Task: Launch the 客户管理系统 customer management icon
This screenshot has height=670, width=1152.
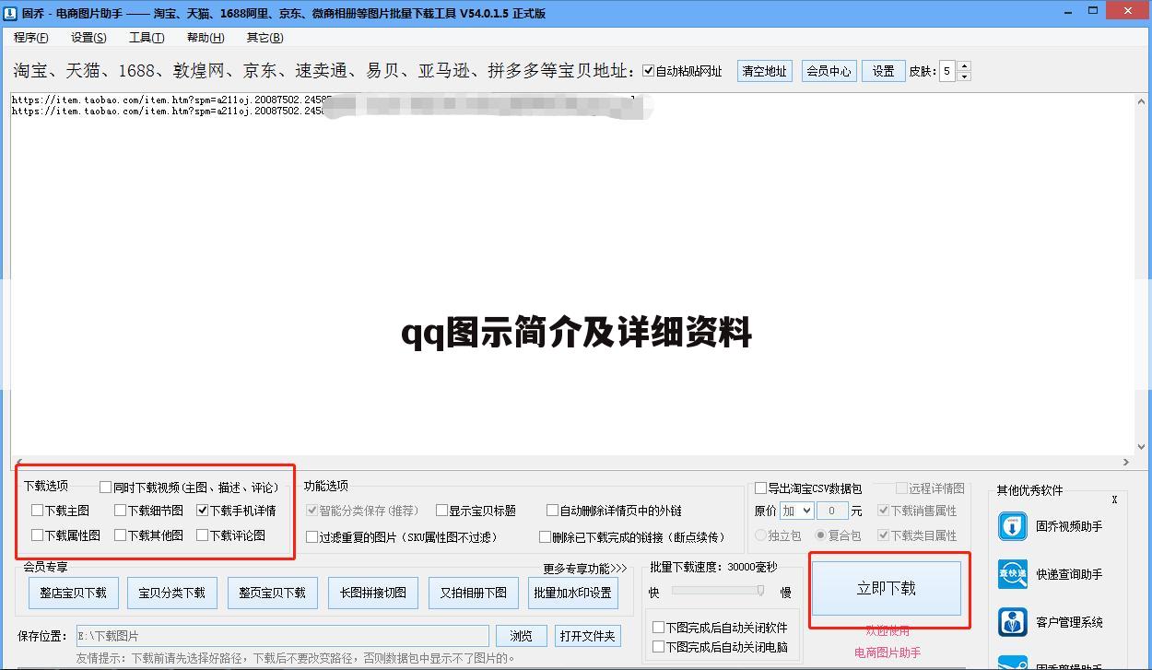Action: [x=1013, y=622]
